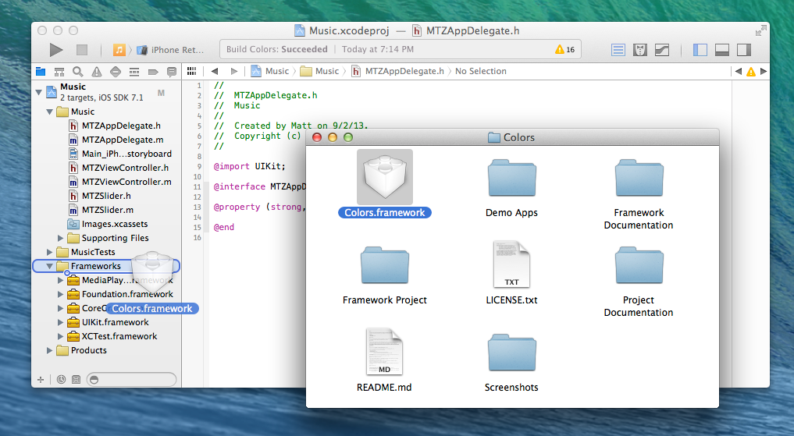Enter full screen in Xcode window
794x436 pixels.
pyautogui.click(x=760, y=31)
